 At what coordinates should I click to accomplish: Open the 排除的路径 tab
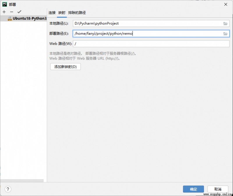pos(77,12)
